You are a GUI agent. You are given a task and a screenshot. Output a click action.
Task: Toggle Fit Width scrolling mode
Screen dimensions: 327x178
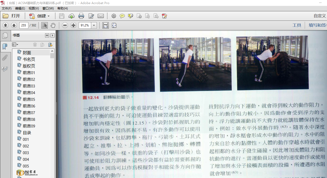point(105,25)
